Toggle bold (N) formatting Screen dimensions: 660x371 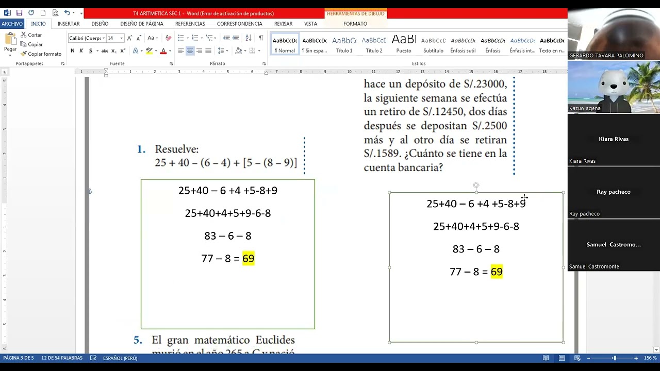[x=72, y=50]
